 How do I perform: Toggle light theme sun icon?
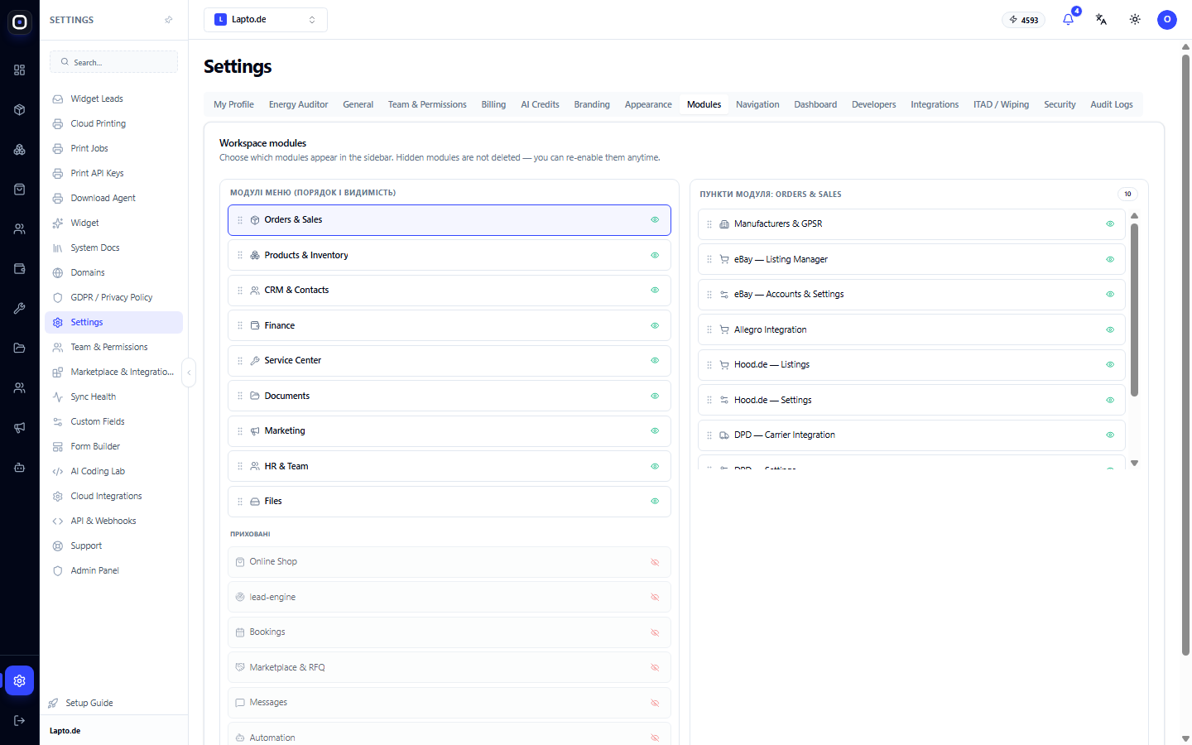(x=1135, y=20)
